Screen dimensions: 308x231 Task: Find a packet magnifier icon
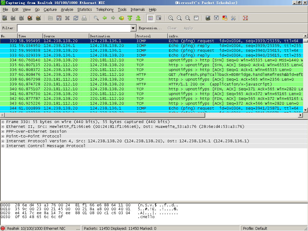[x=96, y=18]
